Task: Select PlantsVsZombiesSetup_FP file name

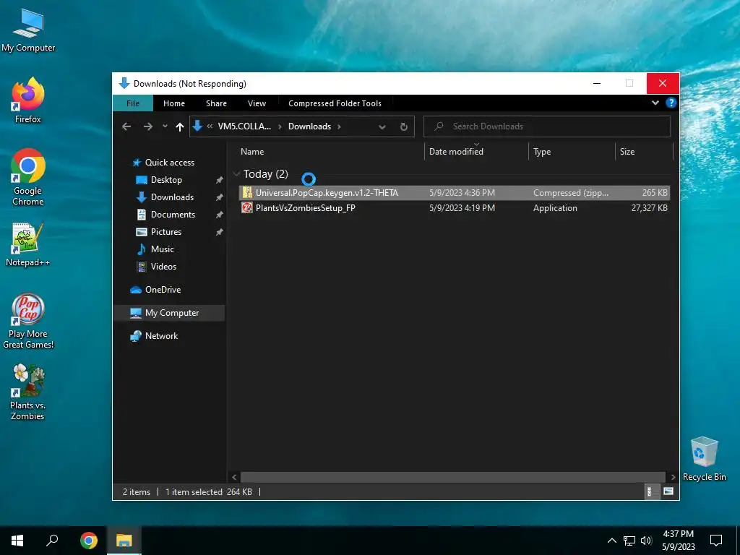Action: pos(306,207)
